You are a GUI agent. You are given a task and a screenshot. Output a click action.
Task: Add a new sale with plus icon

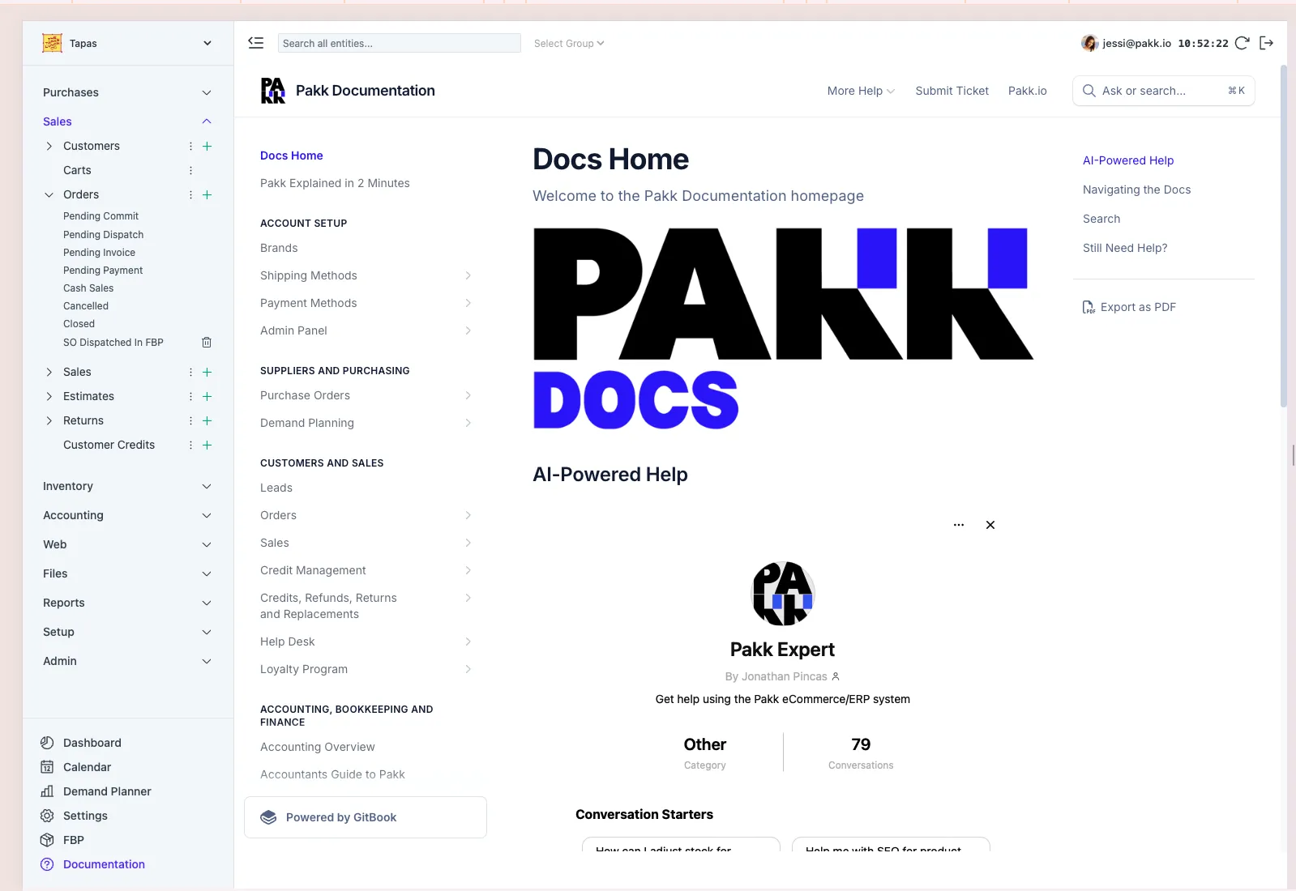[x=207, y=372]
